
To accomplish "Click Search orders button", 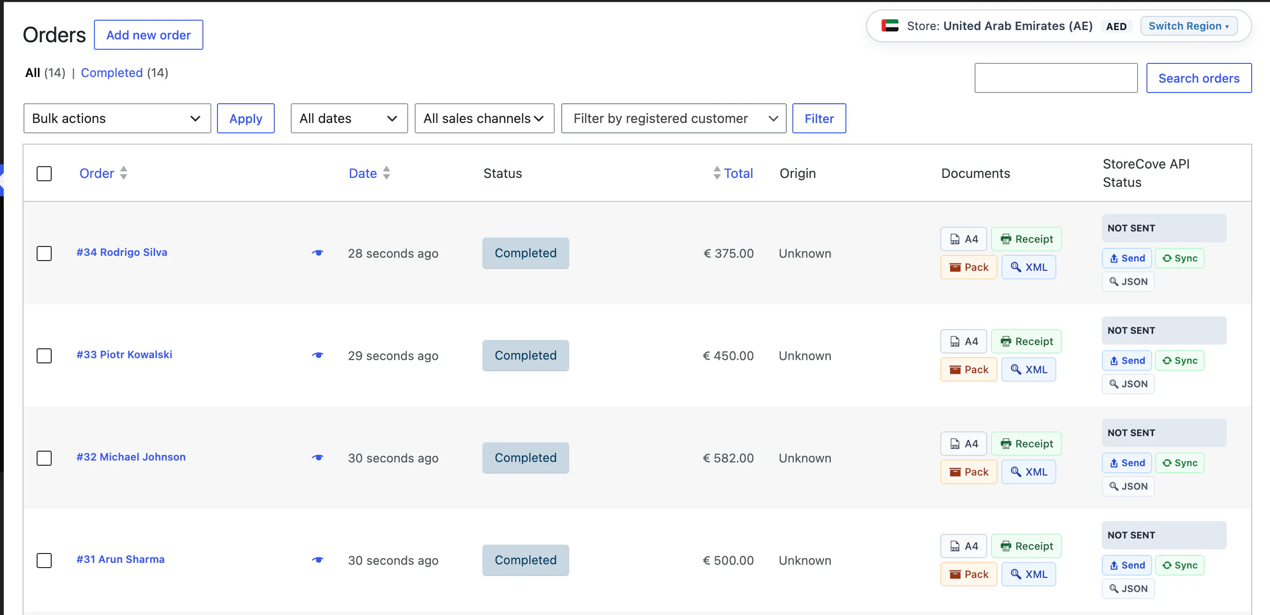I will pos(1199,78).
